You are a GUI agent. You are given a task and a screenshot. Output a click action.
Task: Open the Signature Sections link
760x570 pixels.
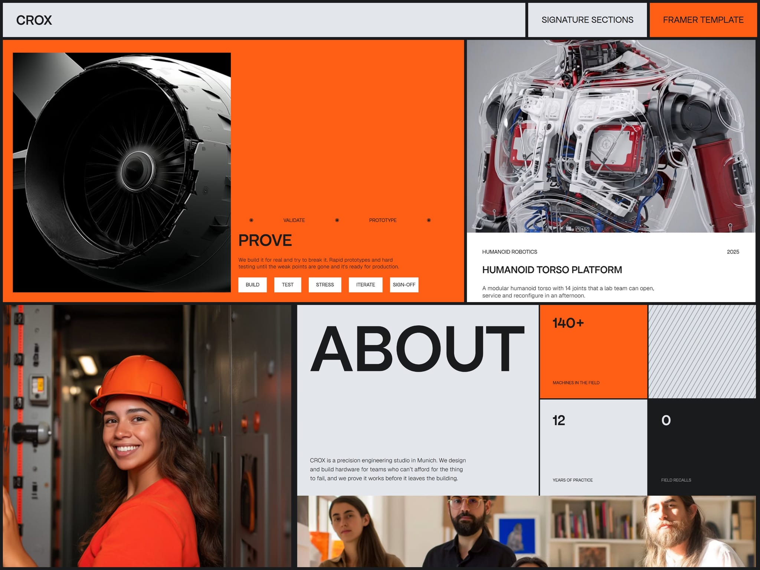[x=587, y=20]
